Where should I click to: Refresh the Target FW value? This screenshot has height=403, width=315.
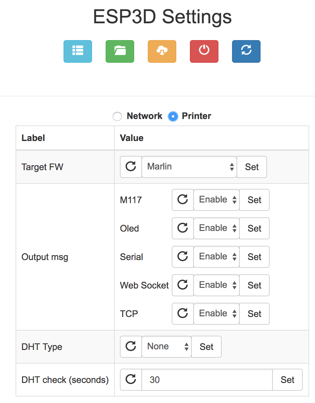(131, 167)
